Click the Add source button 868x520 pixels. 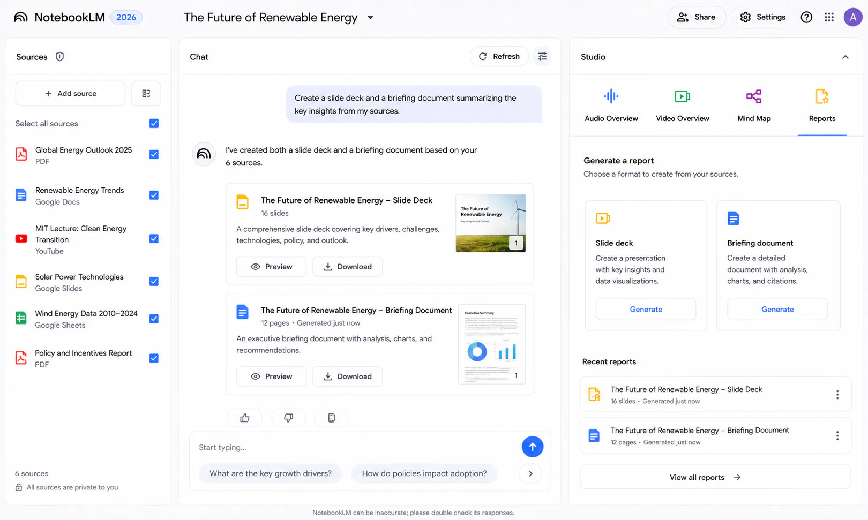pos(70,94)
